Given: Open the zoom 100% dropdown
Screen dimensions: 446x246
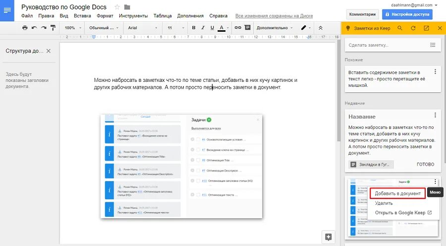Looking at the screenshot, I should (73, 28).
